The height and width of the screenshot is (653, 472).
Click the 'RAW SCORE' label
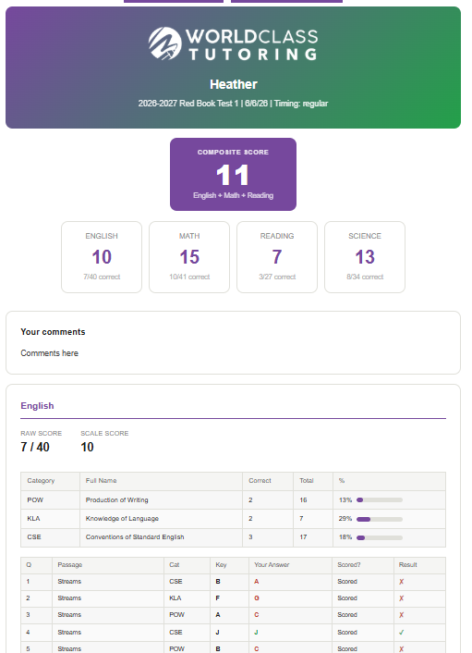pos(42,433)
